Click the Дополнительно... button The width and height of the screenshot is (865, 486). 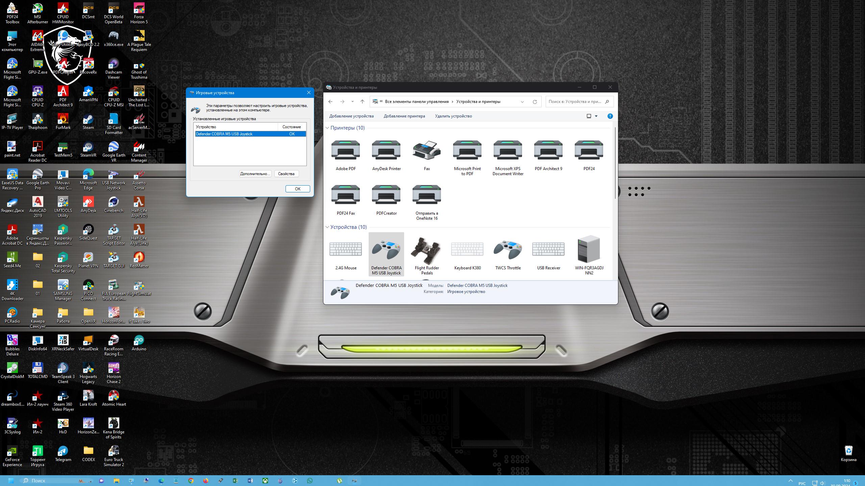point(255,174)
